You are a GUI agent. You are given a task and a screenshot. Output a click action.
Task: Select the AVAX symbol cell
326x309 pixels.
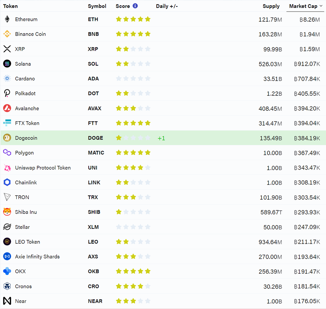(x=95, y=108)
